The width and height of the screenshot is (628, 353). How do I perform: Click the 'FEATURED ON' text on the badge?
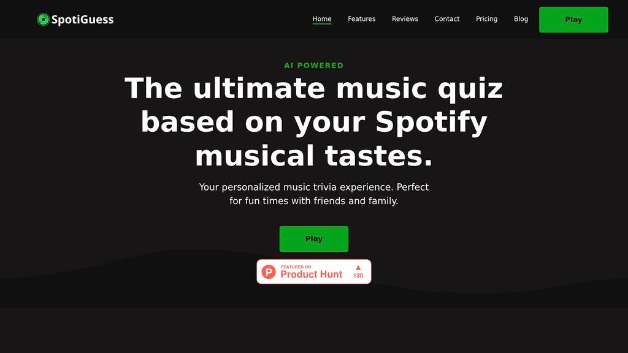[x=296, y=267]
